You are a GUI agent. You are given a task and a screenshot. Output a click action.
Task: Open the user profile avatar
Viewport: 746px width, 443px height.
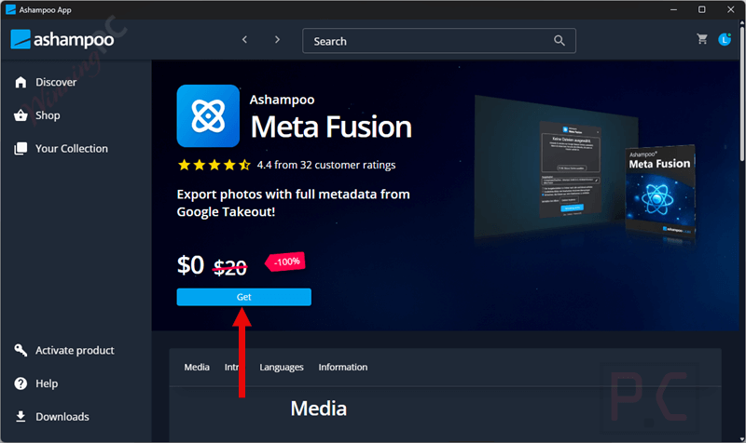tap(725, 39)
